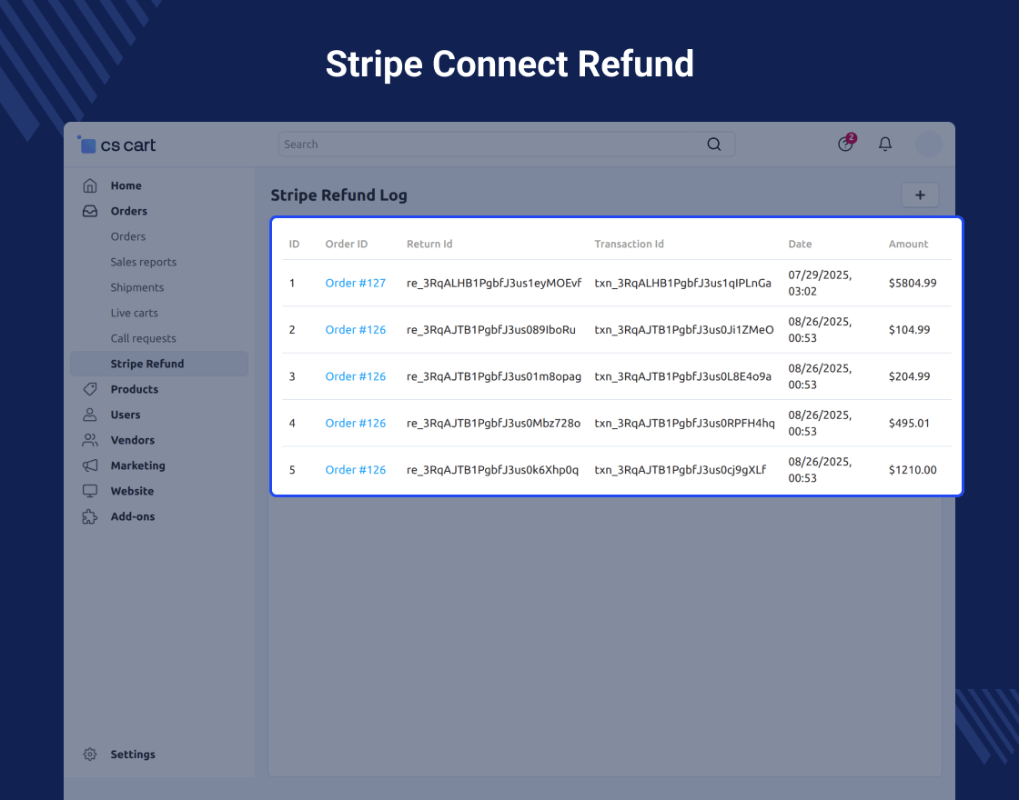Open the help icon with badge
The width and height of the screenshot is (1019, 800).
[x=846, y=144]
